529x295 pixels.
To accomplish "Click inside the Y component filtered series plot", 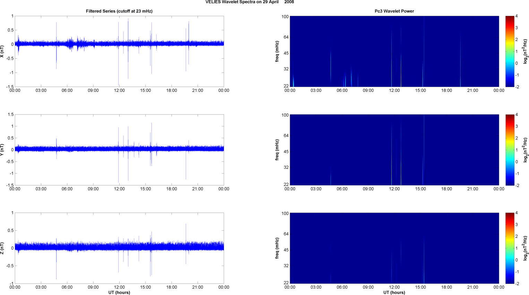I will 119,150.
